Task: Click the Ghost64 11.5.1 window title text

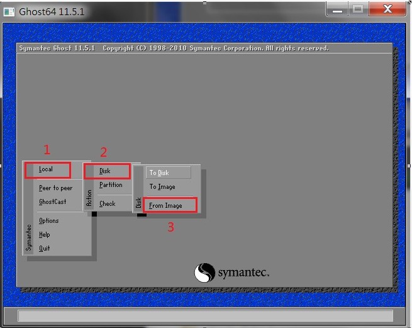Action: point(52,12)
